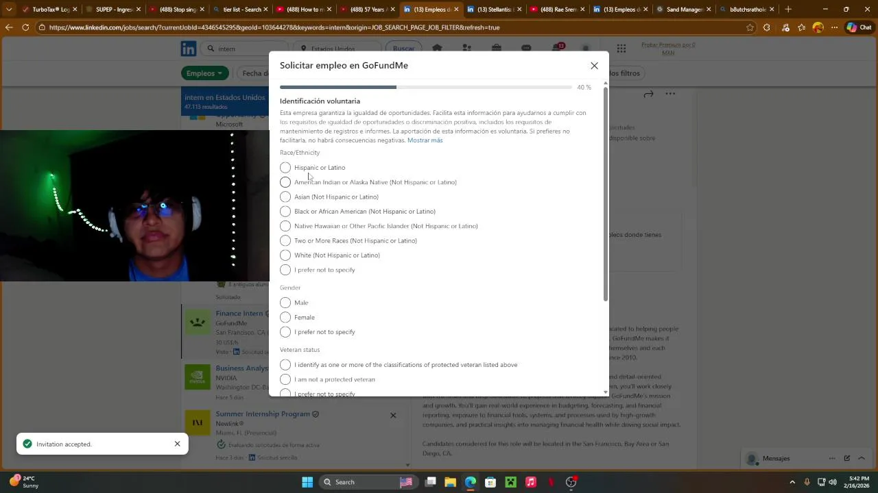This screenshot has height=493, width=878.
Task: Reload the page in the browser
Action: [25, 27]
